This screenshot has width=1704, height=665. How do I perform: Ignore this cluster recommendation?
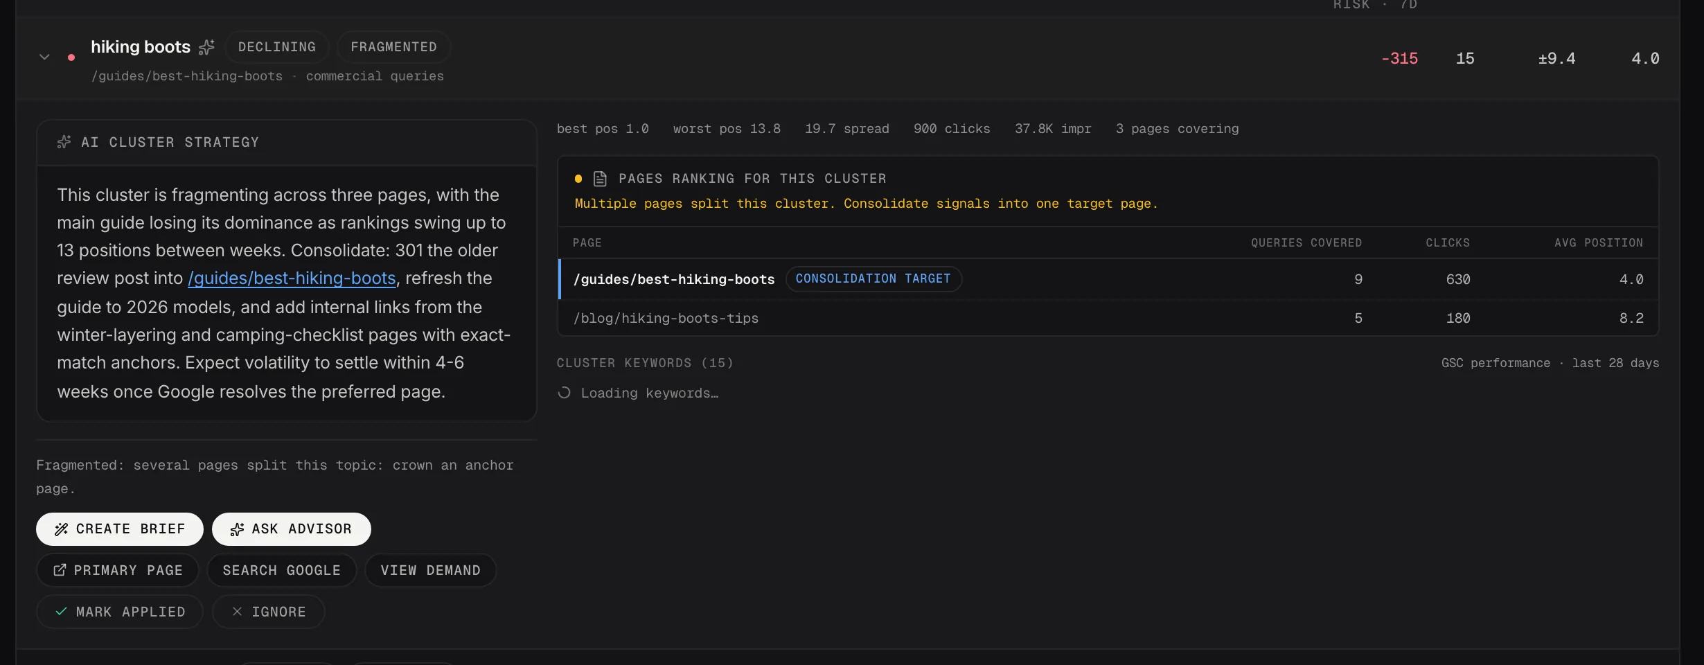tap(269, 612)
